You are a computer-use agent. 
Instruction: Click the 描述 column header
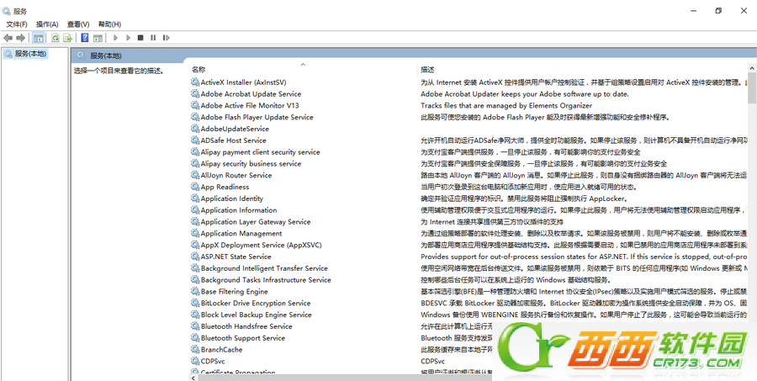(x=427, y=70)
